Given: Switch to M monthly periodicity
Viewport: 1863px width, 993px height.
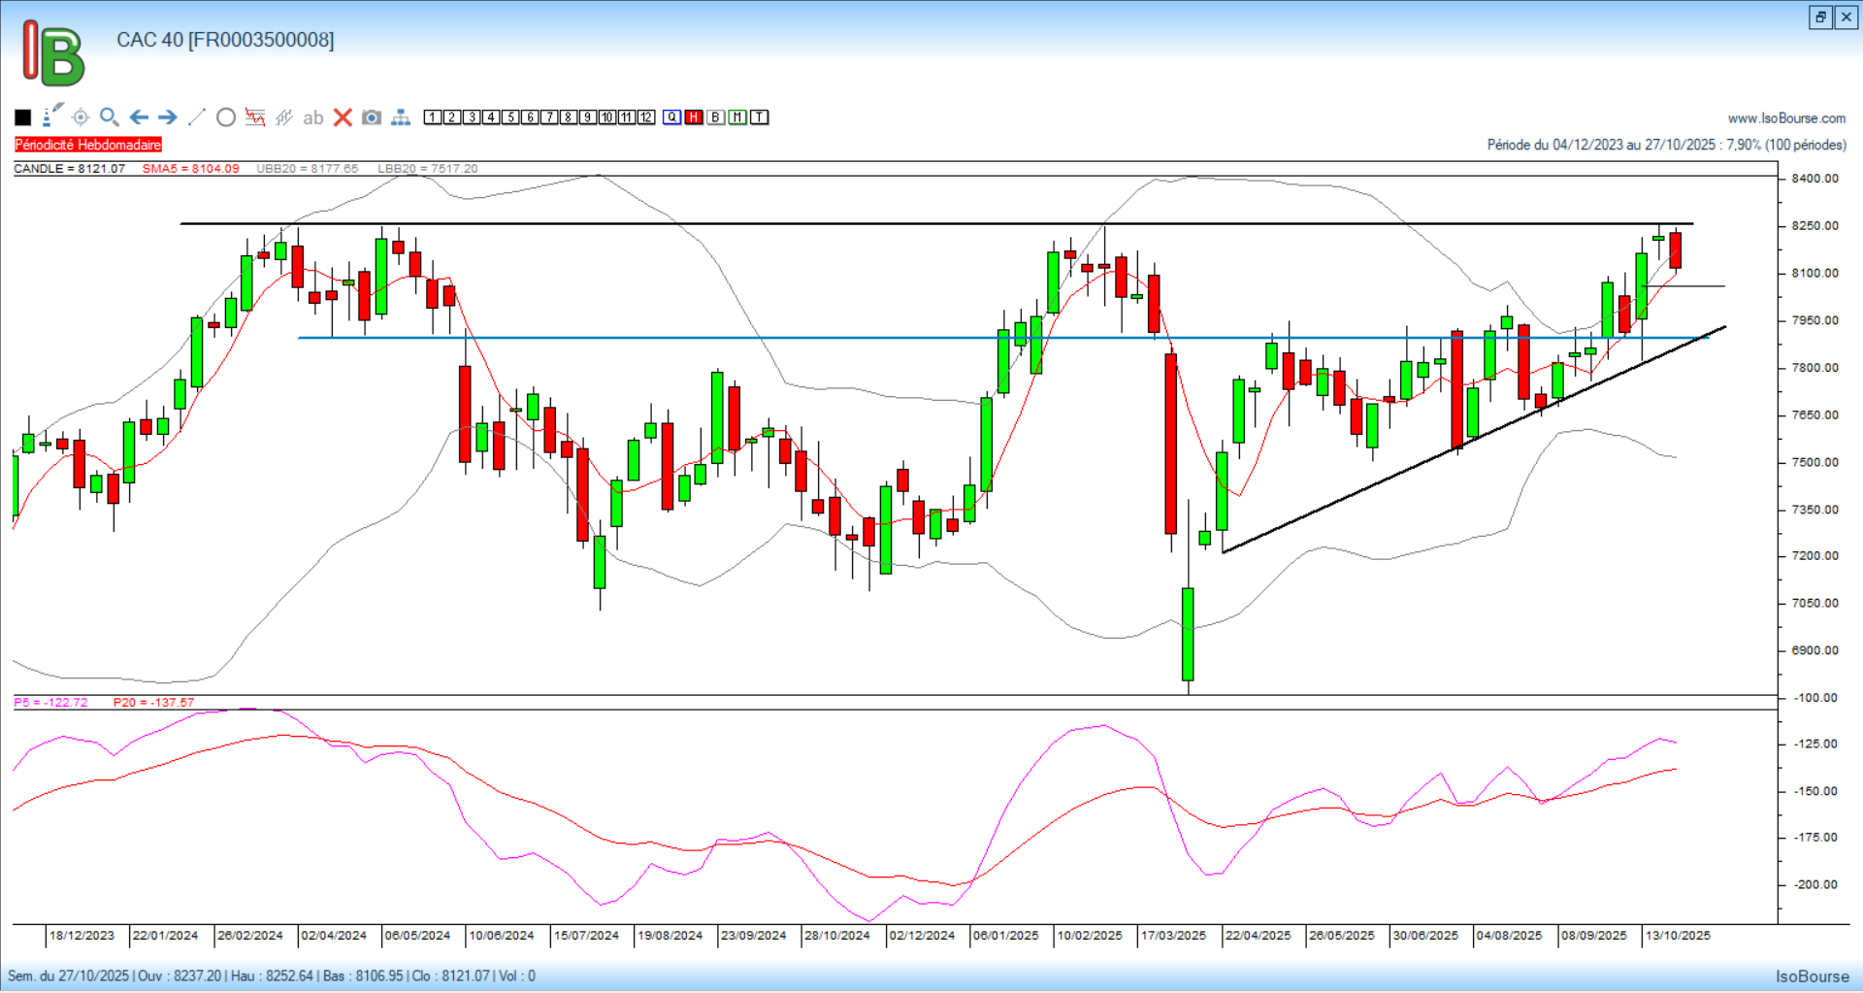Looking at the screenshot, I should coord(737,117).
